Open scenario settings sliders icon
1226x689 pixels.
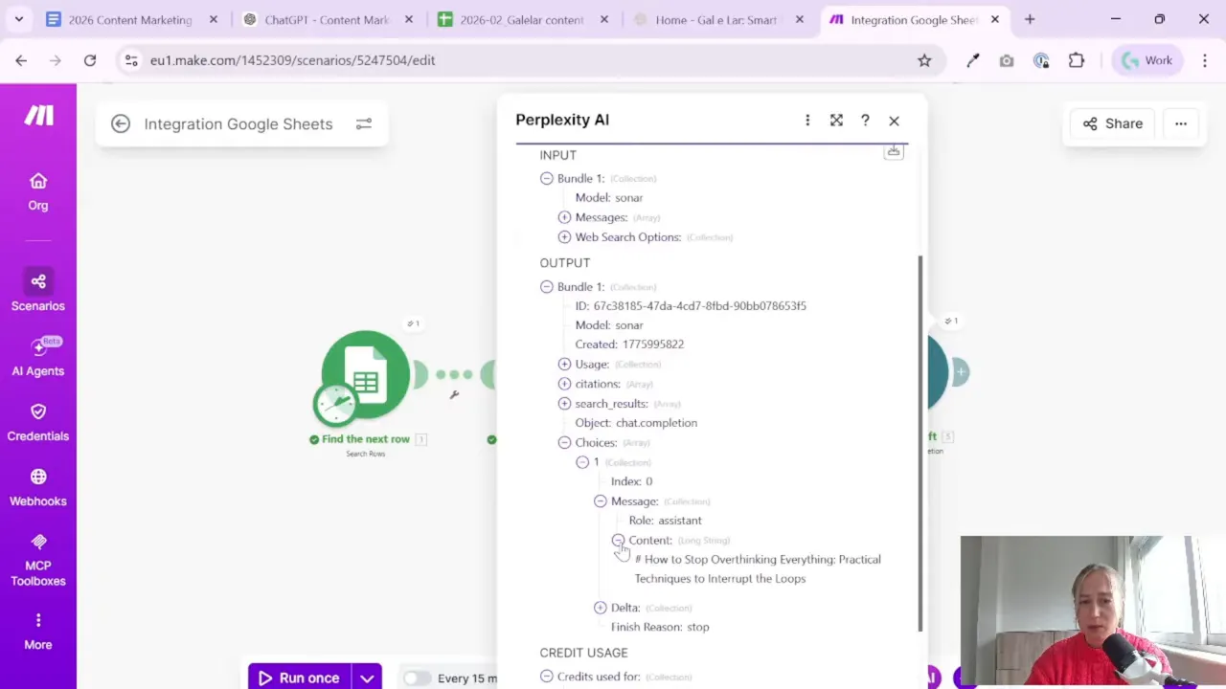[x=364, y=123]
